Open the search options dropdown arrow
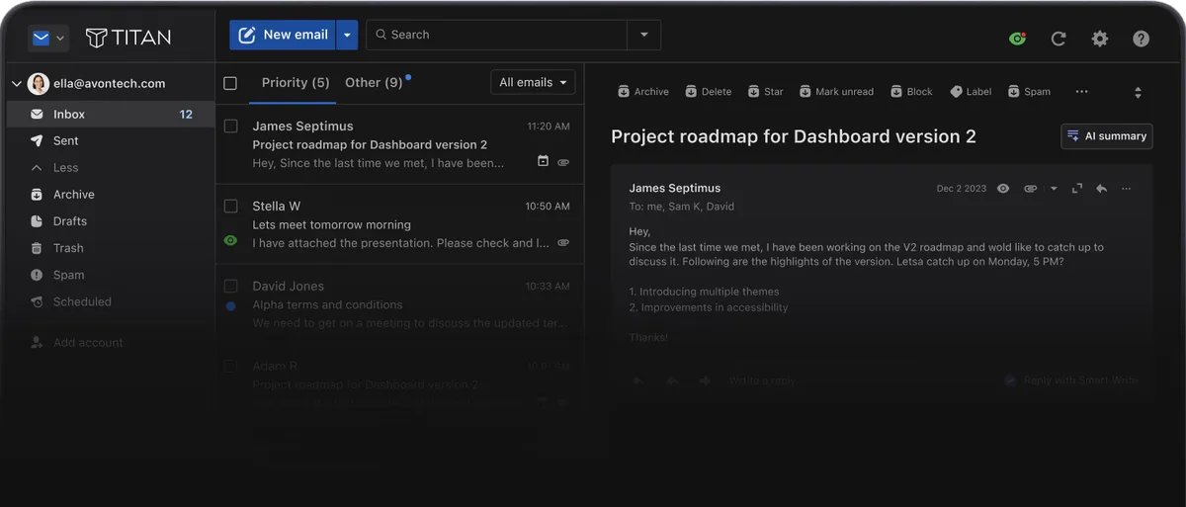1186x507 pixels. pyautogui.click(x=644, y=35)
